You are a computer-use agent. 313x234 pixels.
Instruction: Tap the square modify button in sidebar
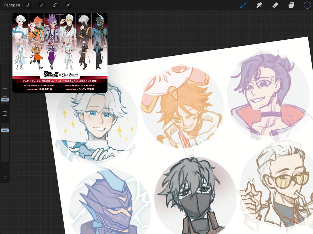pyautogui.click(x=5, y=113)
